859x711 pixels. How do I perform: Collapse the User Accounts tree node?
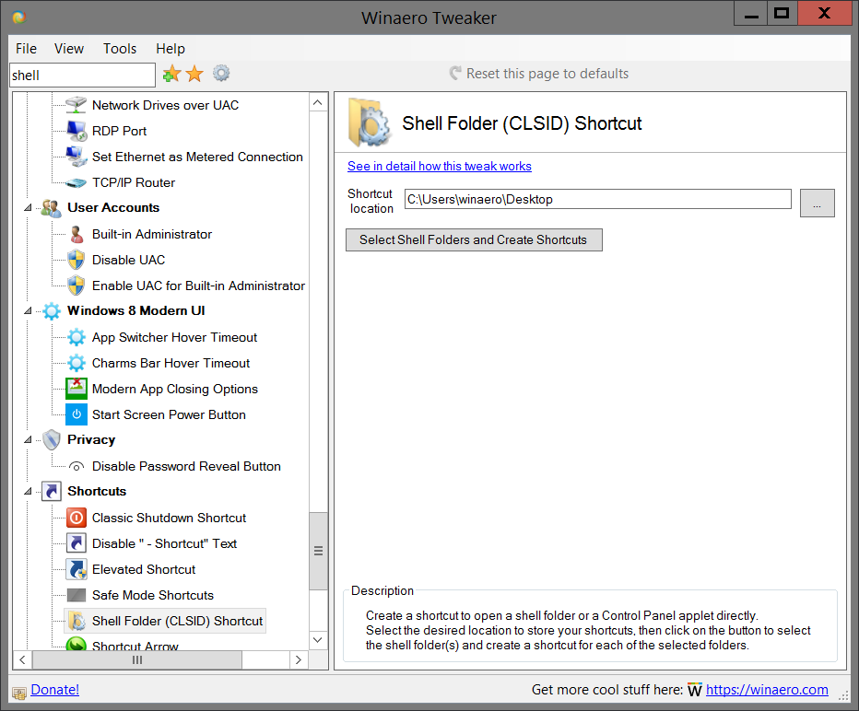click(x=28, y=208)
